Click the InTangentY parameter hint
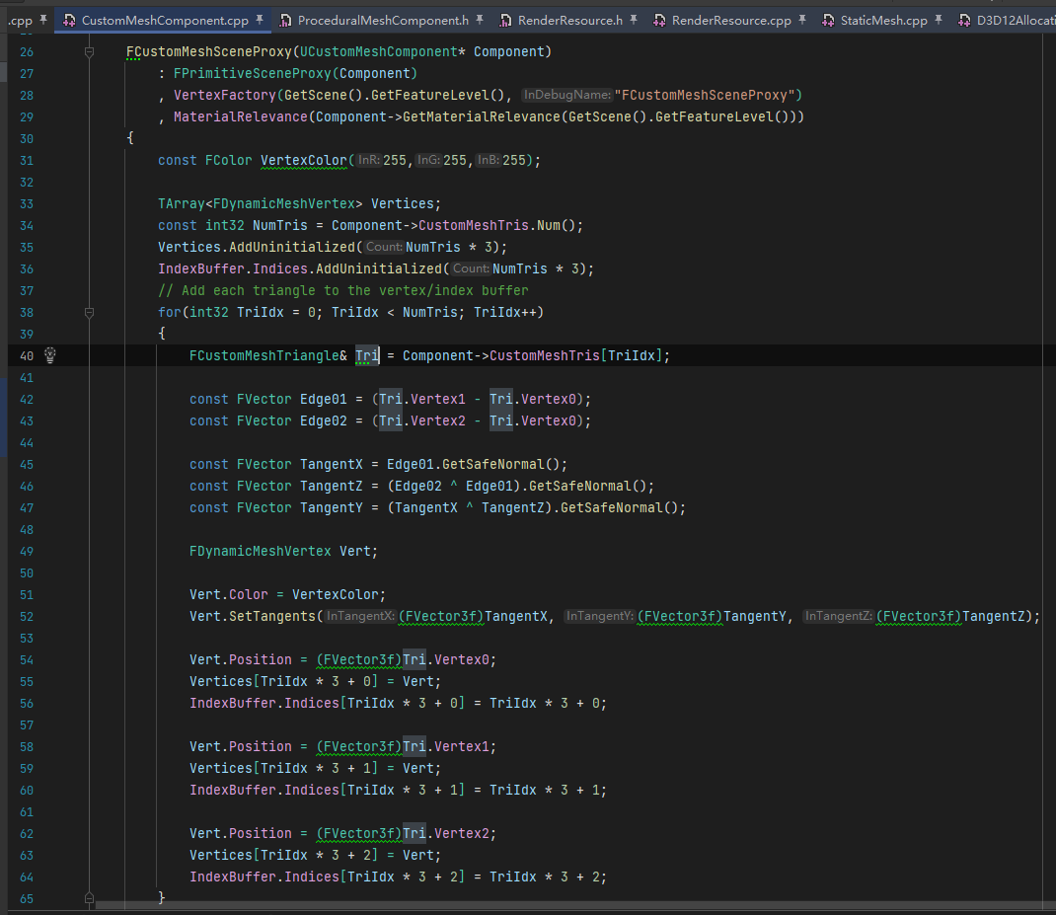 (599, 617)
